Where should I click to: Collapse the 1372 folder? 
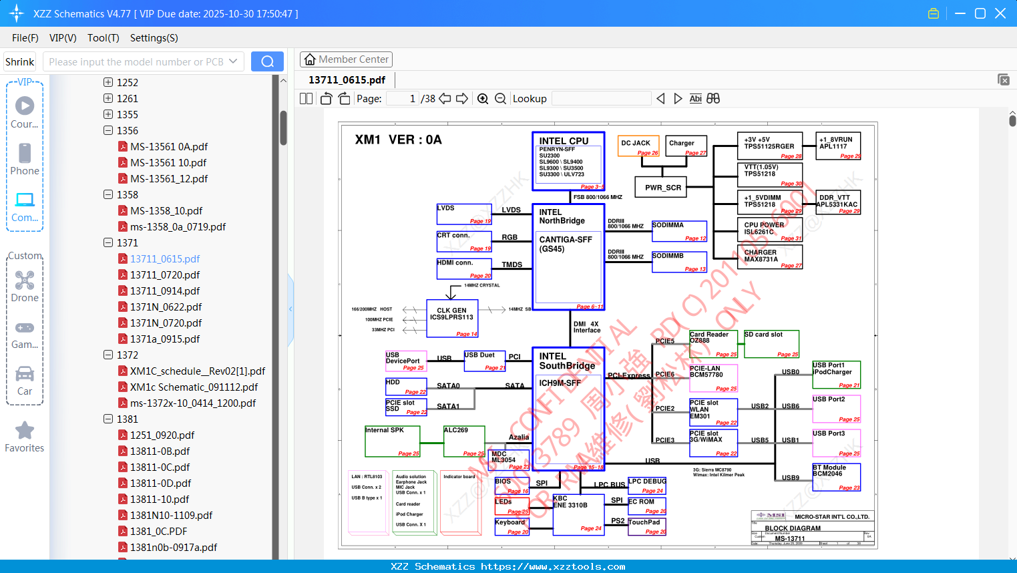(x=108, y=355)
